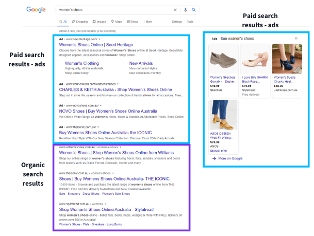Open dropdown arrow beside seedheritage.com ad URL
314x236 pixels.
(x=100, y=39)
